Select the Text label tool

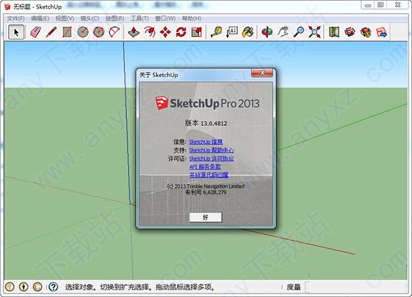pos(232,32)
